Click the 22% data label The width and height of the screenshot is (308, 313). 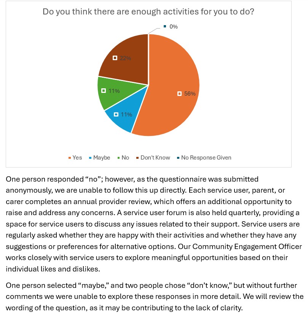tap(126, 58)
